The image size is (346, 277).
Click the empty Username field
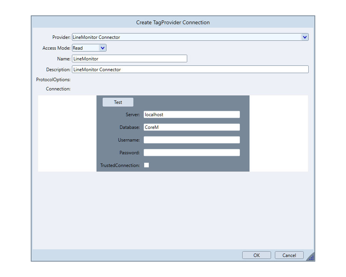click(191, 140)
